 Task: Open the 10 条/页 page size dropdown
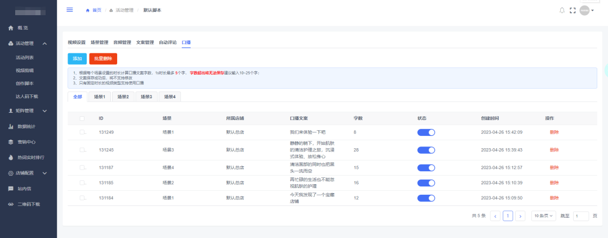click(543, 216)
